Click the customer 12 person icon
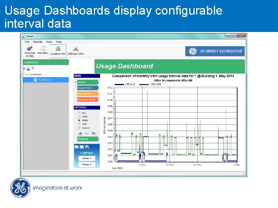 tap(28, 68)
